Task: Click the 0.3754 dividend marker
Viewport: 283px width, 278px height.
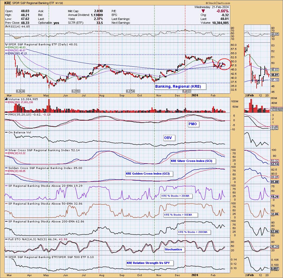Action: (x=130, y=91)
